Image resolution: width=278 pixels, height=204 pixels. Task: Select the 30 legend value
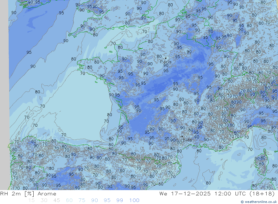click(44, 200)
